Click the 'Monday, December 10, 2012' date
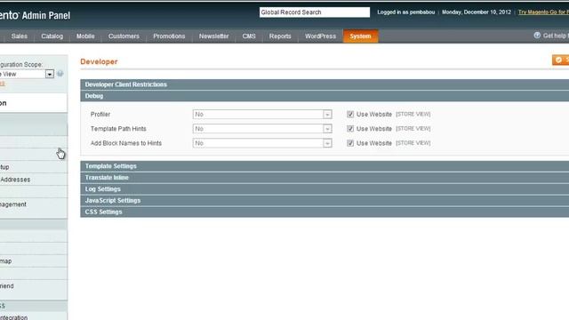The image size is (569, 320). (x=477, y=12)
